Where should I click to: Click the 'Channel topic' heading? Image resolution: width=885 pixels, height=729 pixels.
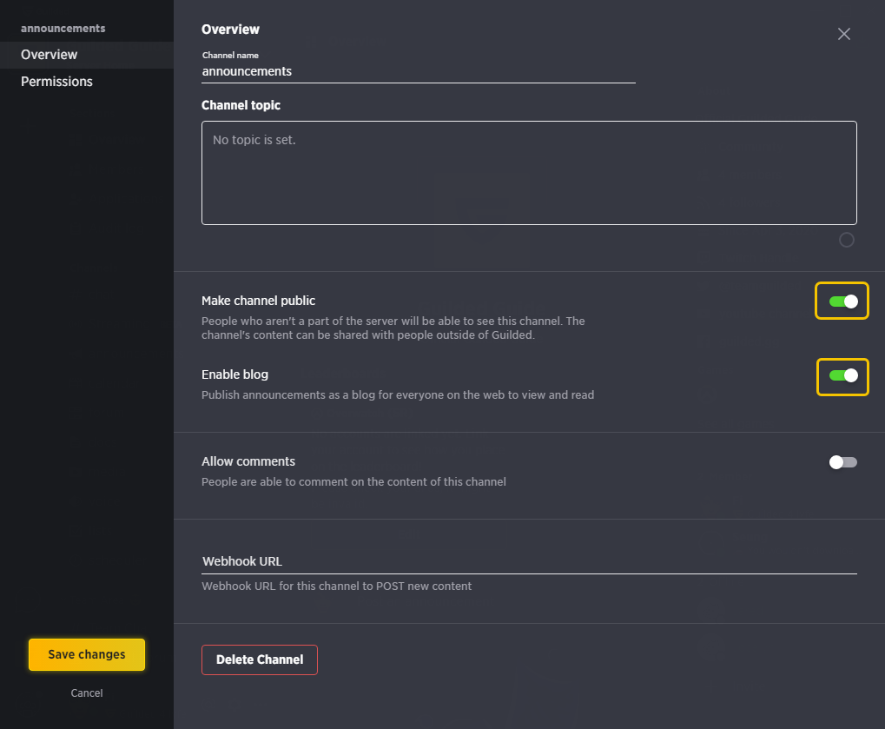pos(241,105)
